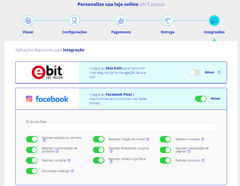This screenshot has width=240, height=186.
Task: Click help icon for Rastrear visualização de páginas
Action: point(189,151)
